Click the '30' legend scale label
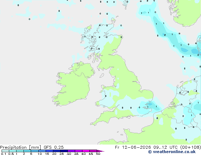The height and width of the screenshot is (155, 201). pyautogui.click(x=69, y=154)
